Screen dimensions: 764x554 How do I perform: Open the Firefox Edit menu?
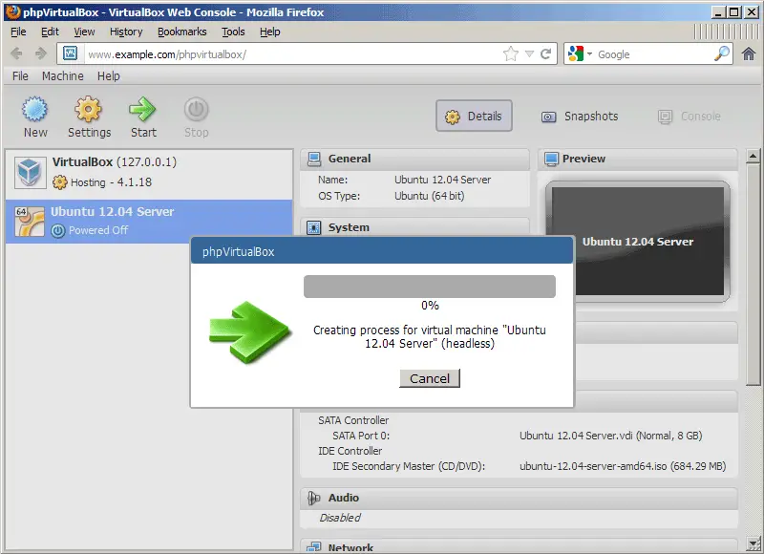tap(50, 32)
